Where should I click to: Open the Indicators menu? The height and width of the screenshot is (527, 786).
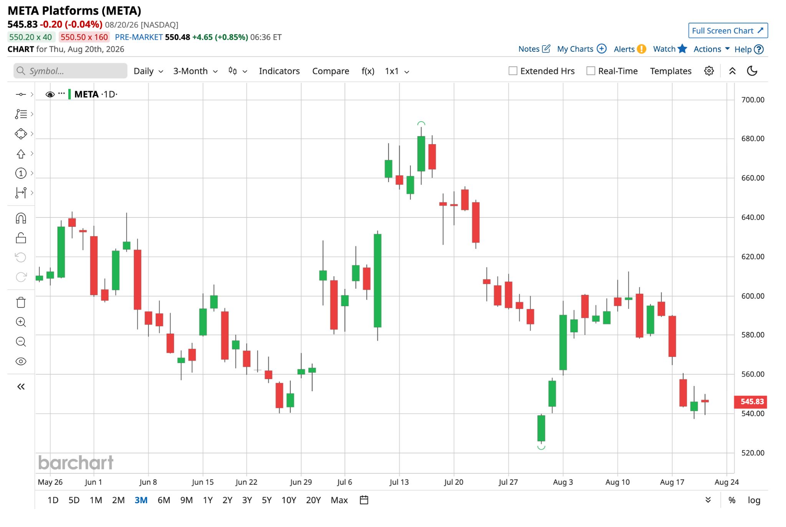pyautogui.click(x=279, y=71)
